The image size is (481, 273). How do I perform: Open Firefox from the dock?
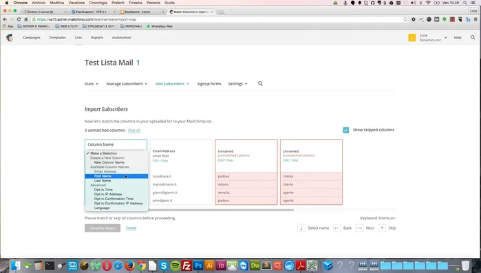[x=130, y=265]
